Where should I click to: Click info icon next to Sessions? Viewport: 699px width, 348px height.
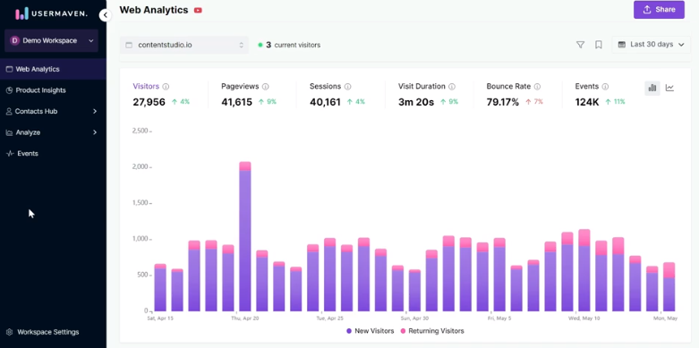[x=348, y=87]
